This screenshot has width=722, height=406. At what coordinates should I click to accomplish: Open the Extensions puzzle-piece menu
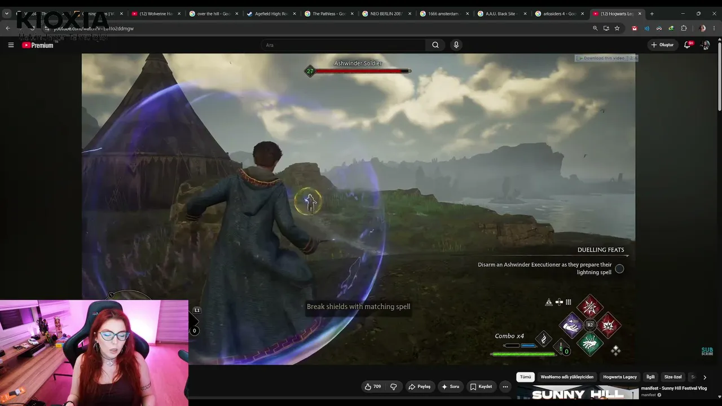[684, 28]
